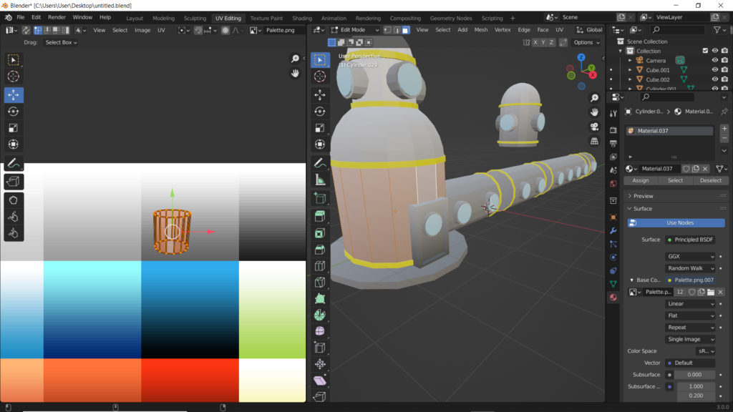Viewport: 733px width, 412px height.
Task: Expand the Preview panel
Action: [643, 196]
